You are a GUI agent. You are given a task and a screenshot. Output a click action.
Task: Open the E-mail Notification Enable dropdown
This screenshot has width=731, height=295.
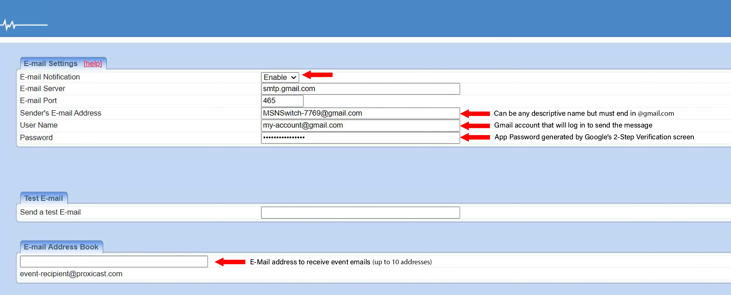pos(280,77)
